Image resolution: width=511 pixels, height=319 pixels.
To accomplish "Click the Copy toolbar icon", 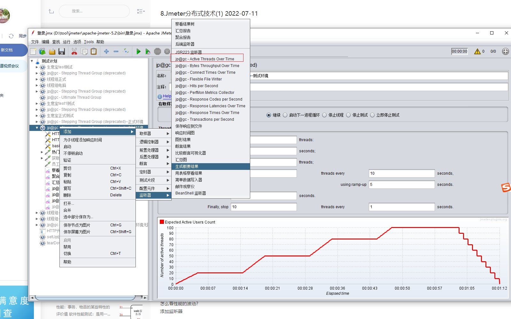I will (x=84, y=51).
